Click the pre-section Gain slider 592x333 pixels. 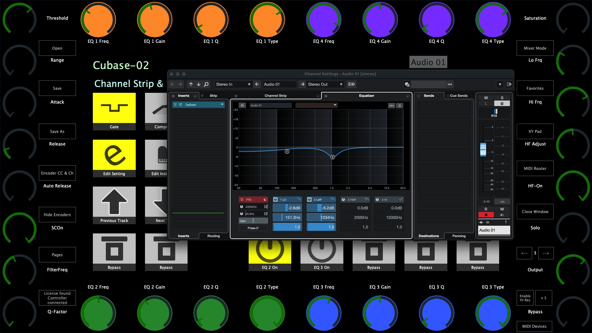253,221
